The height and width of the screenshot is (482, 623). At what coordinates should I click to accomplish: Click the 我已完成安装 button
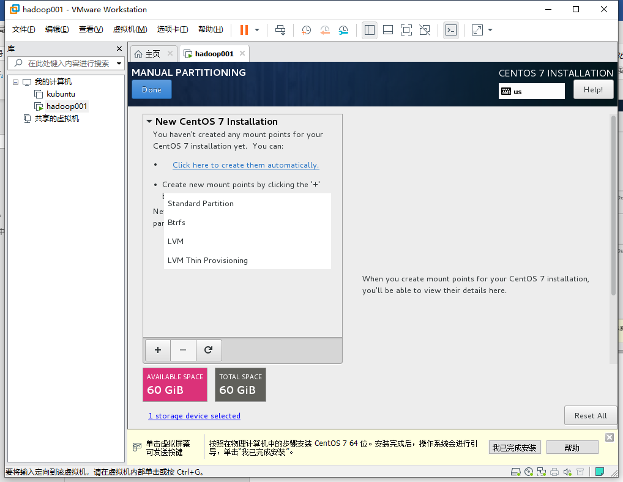[515, 448]
